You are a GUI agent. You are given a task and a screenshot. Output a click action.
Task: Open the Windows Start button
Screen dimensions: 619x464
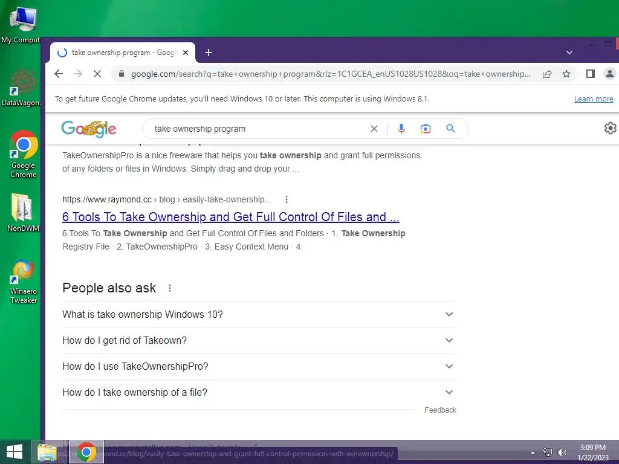pyautogui.click(x=15, y=452)
